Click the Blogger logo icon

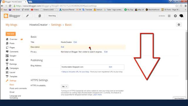click(6, 16)
